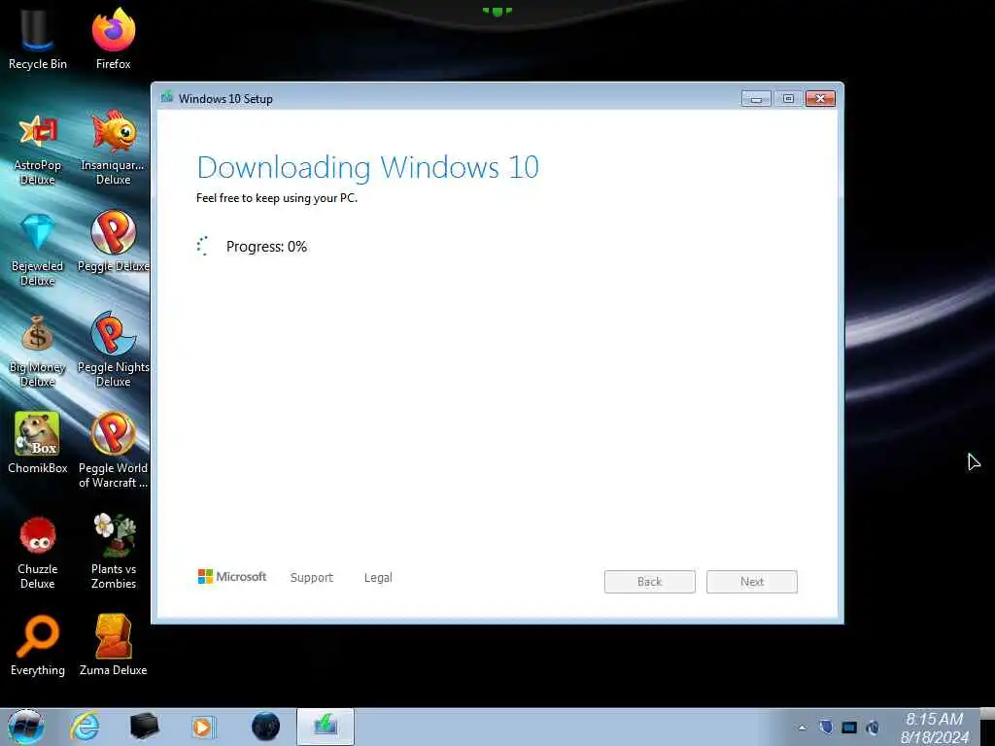This screenshot has width=995, height=746.
Task: Minimize the Windows 10 Setup window
Action: pyautogui.click(x=756, y=99)
